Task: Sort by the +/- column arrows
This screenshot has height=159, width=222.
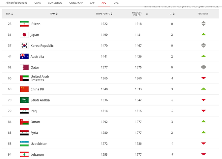Action: [x=174, y=14]
